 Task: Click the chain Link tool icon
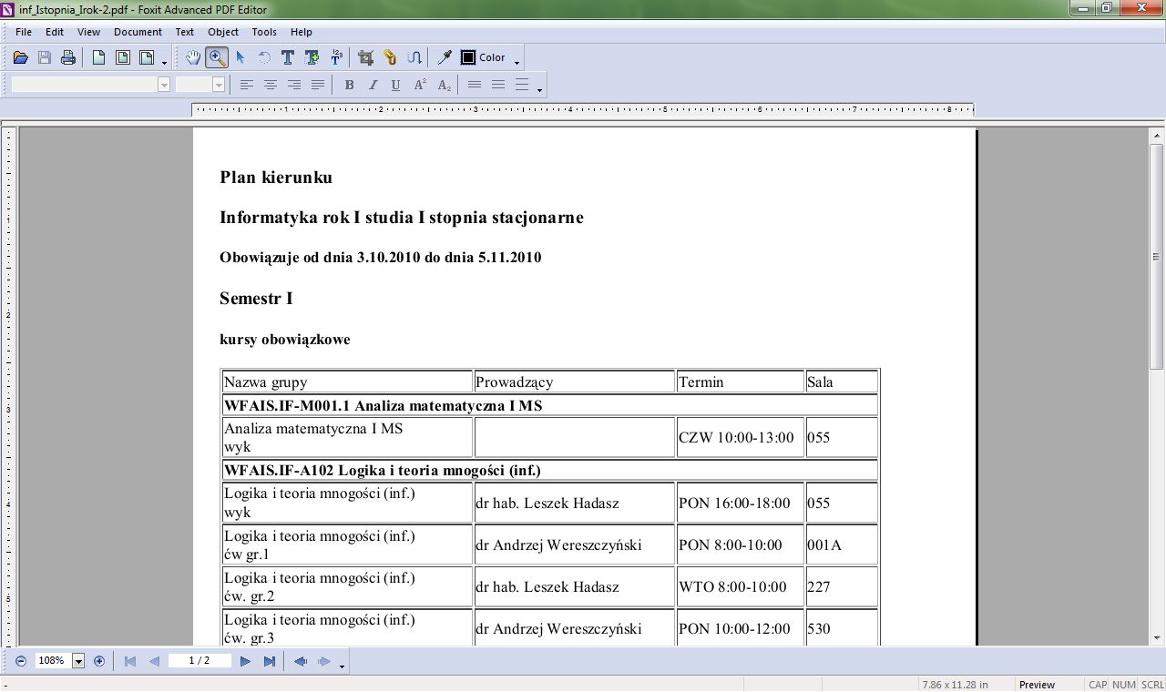coord(390,57)
